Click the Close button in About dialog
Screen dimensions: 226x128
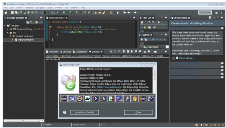138,112
